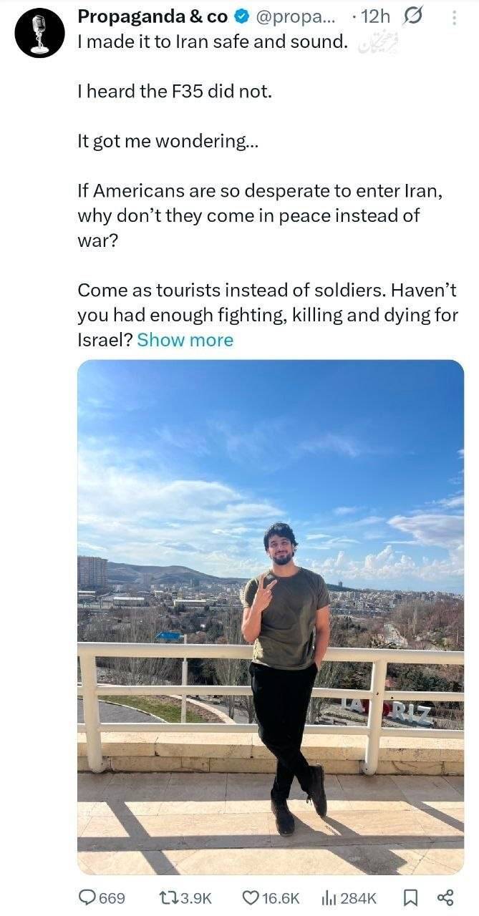Click the "I heard the F35 did not" line
This screenshot has width=479, height=916.
pyautogui.click(x=175, y=92)
